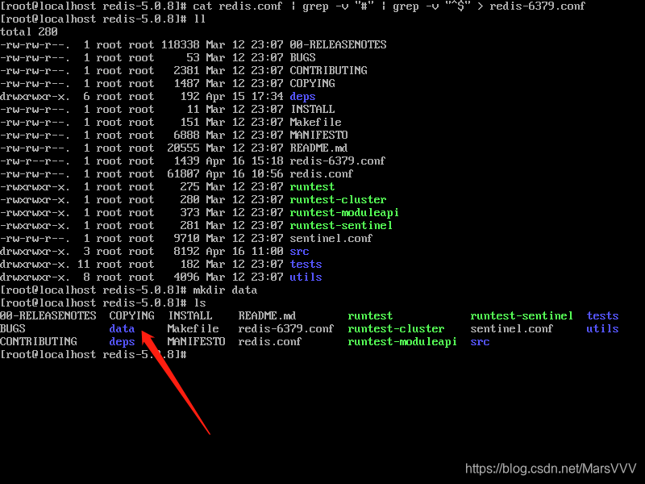The height and width of the screenshot is (484, 645).
Task: Click sentinel.conf in the ls output
Action: (512, 328)
